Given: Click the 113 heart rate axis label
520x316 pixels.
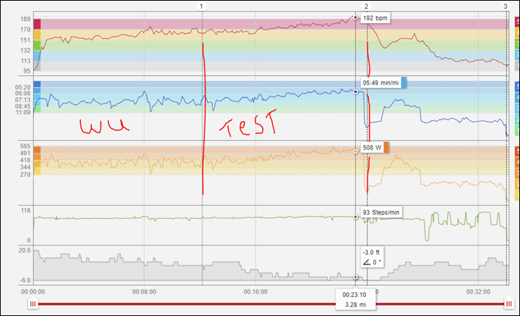Looking at the screenshot, I should 25,60.
